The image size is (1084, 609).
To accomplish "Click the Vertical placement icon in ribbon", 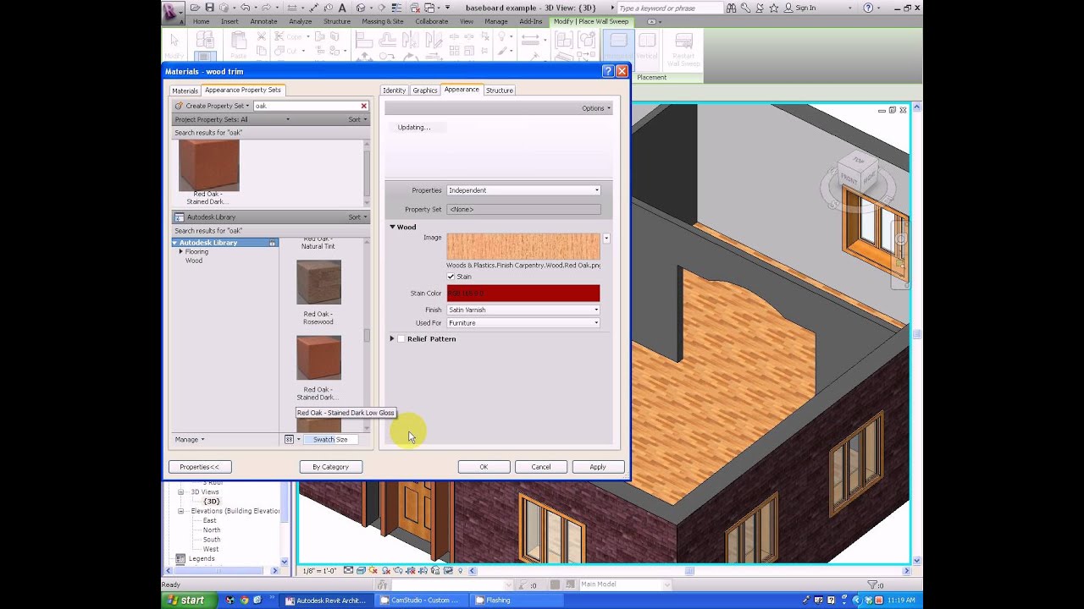I will [x=647, y=41].
